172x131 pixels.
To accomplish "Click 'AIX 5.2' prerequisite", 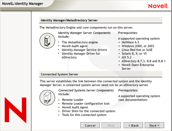I will 126,57.
